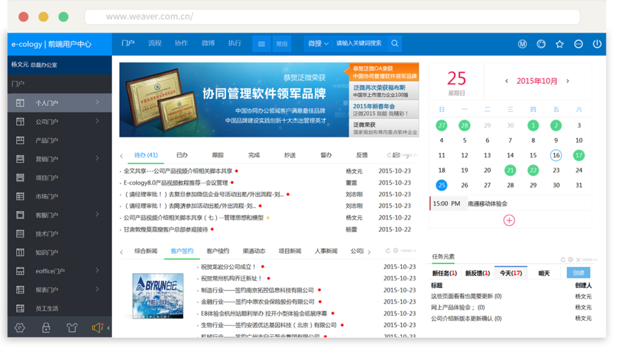Click the 常用 button in top bar
625x354 pixels.
[282, 44]
